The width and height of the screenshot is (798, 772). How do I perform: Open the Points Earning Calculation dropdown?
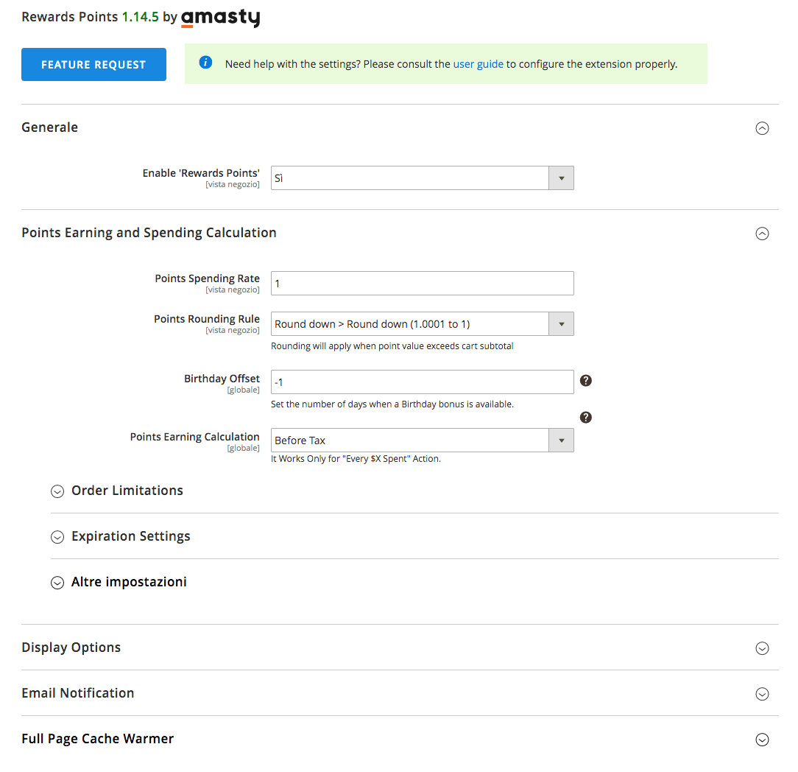423,440
